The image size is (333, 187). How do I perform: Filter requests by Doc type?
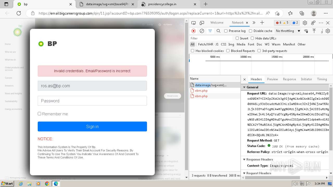tap(259, 44)
